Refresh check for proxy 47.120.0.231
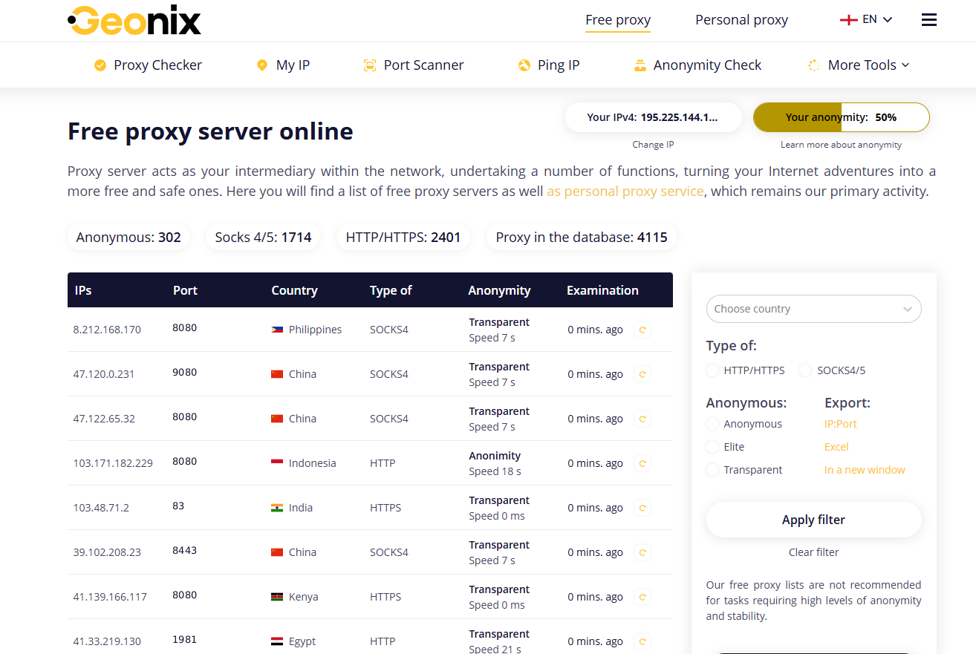 coord(642,374)
